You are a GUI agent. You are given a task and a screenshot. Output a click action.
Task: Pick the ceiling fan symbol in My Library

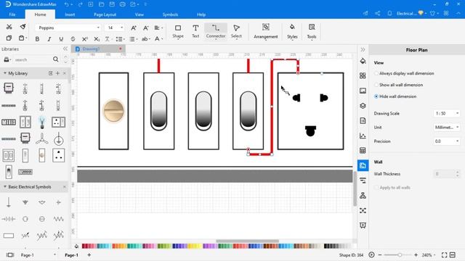42,138
